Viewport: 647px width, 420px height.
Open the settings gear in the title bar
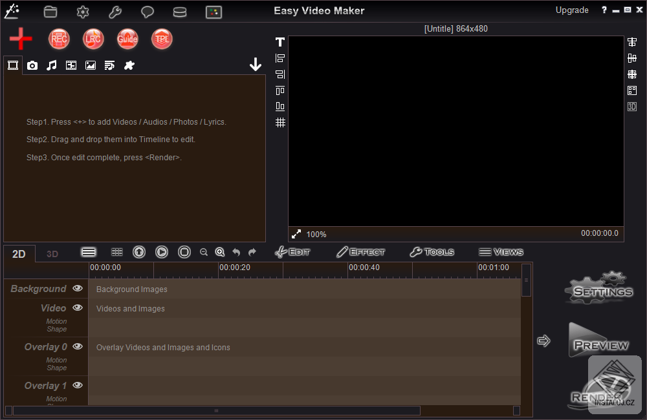point(83,12)
